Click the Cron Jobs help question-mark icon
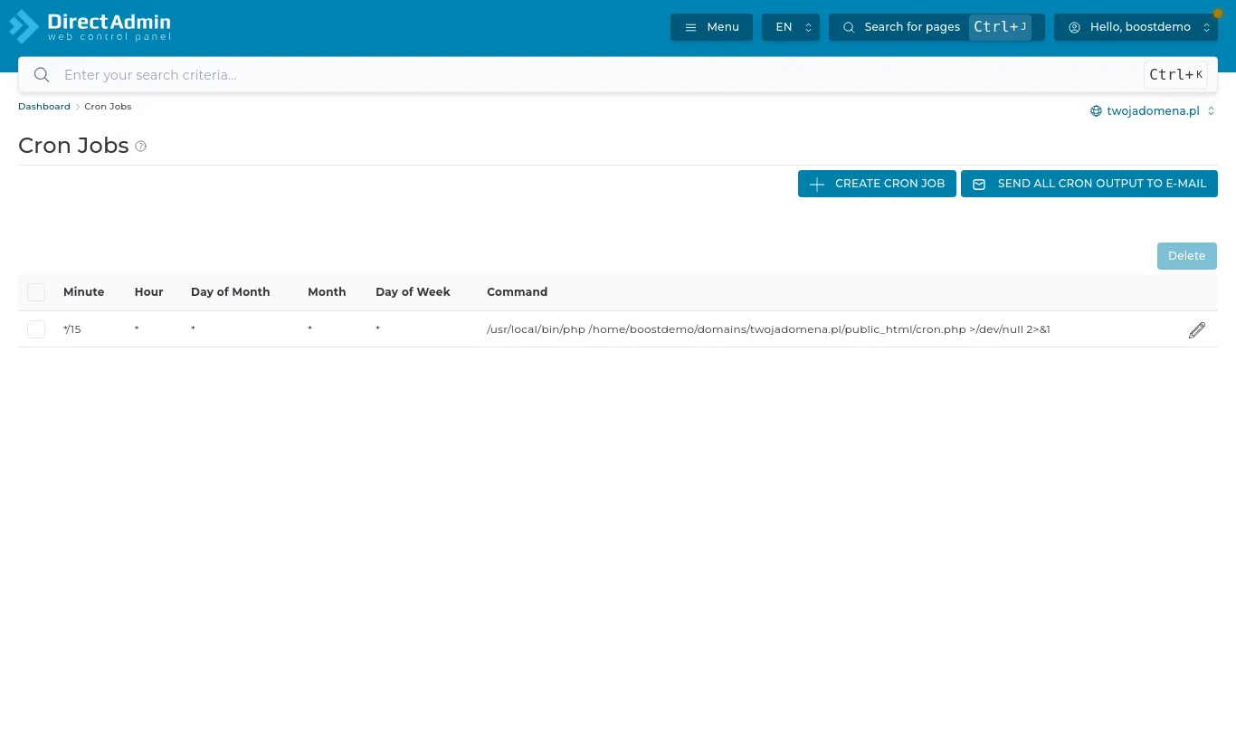 [x=141, y=147]
